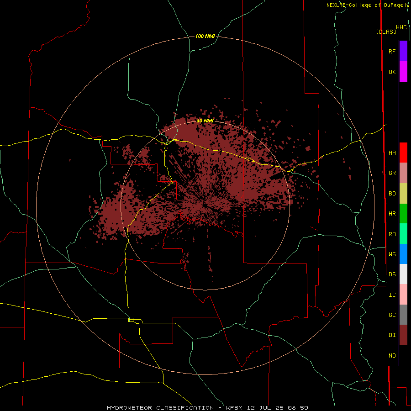Click the DS white legend swatch
This screenshot has height=411, width=411.
point(403,274)
